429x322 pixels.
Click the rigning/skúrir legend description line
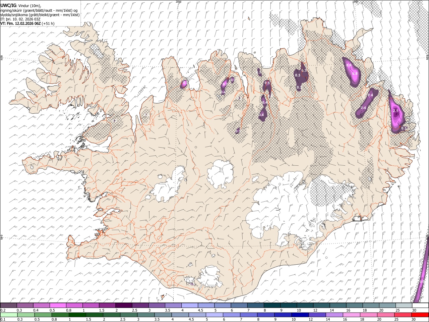[x=39, y=10]
